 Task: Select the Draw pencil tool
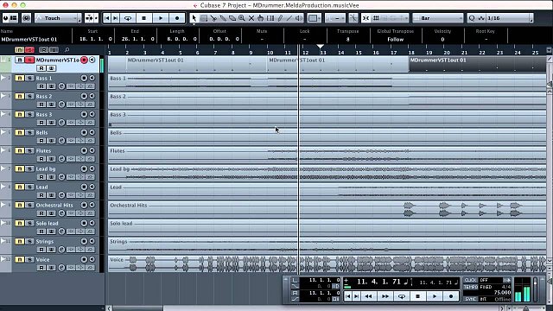point(280,18)
